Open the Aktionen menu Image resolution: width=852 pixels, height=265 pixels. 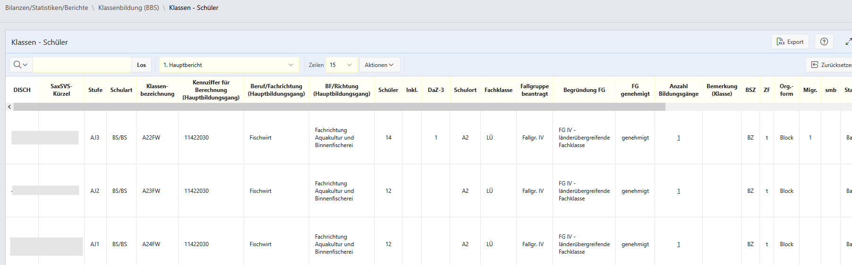click(x=379, y=65)
